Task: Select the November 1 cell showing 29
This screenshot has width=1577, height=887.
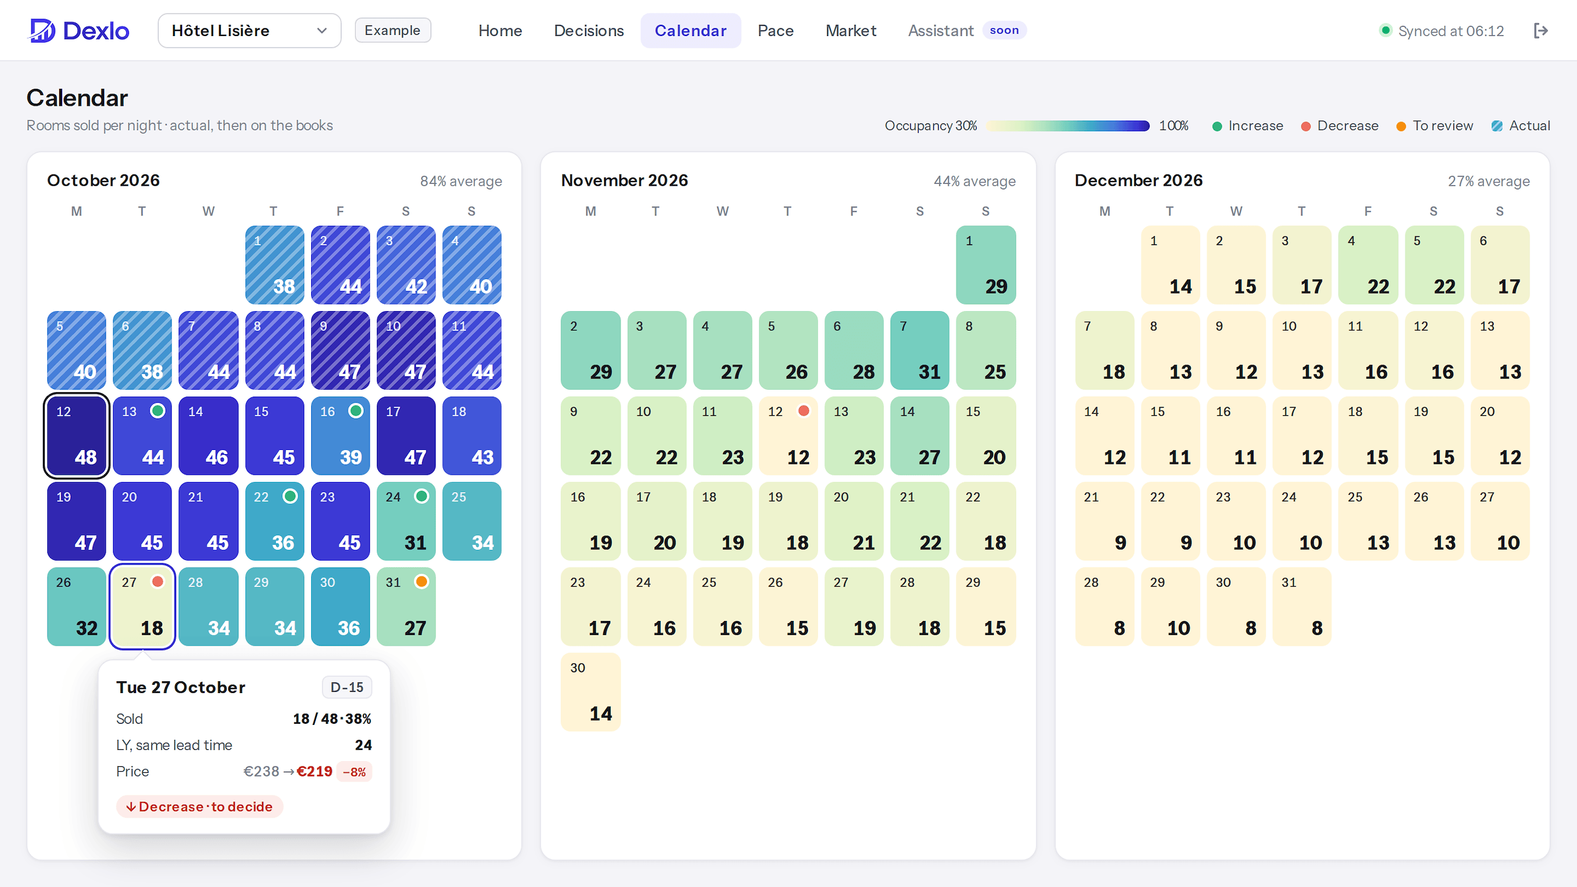Action: [985, 265]
